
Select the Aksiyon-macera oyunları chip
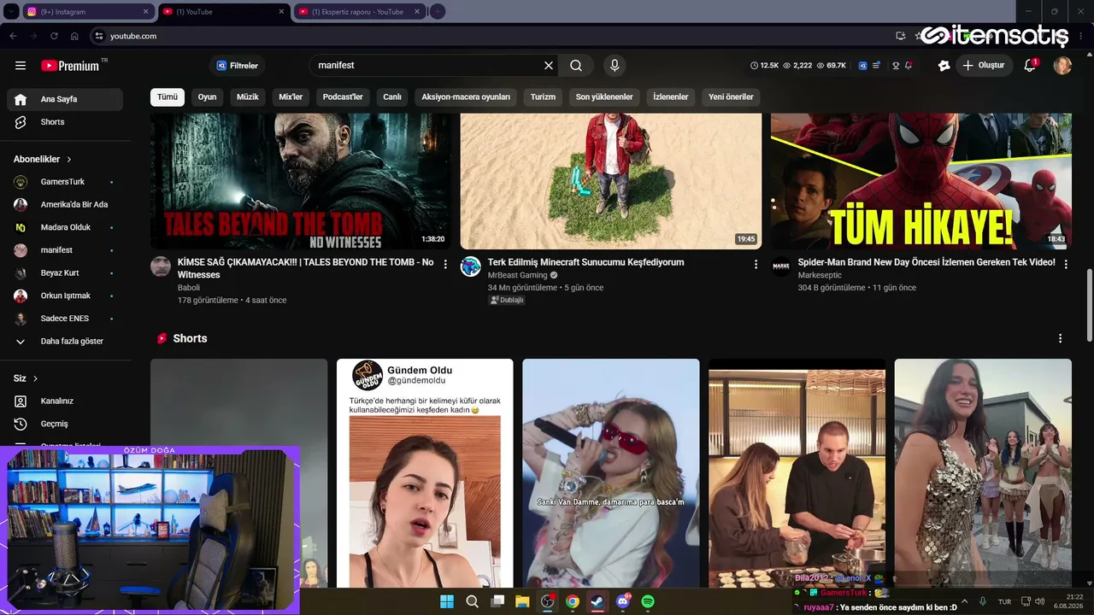point(466,97)
